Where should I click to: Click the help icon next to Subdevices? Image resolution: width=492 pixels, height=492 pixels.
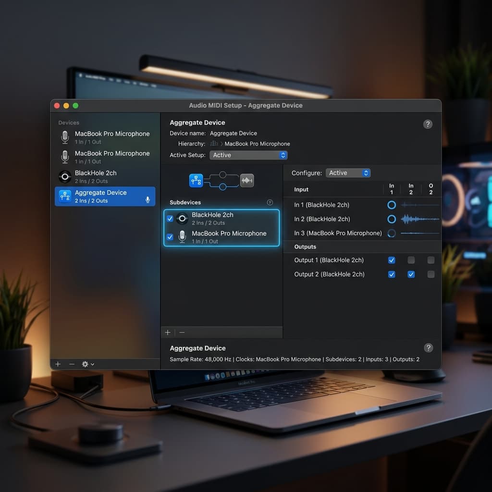270,202
